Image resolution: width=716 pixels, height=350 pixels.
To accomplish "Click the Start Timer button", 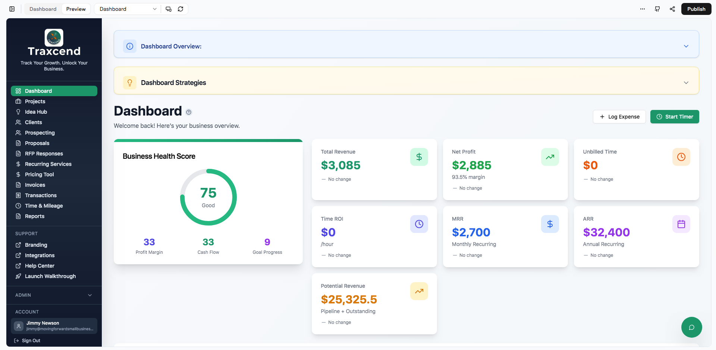I will [675, 117].
